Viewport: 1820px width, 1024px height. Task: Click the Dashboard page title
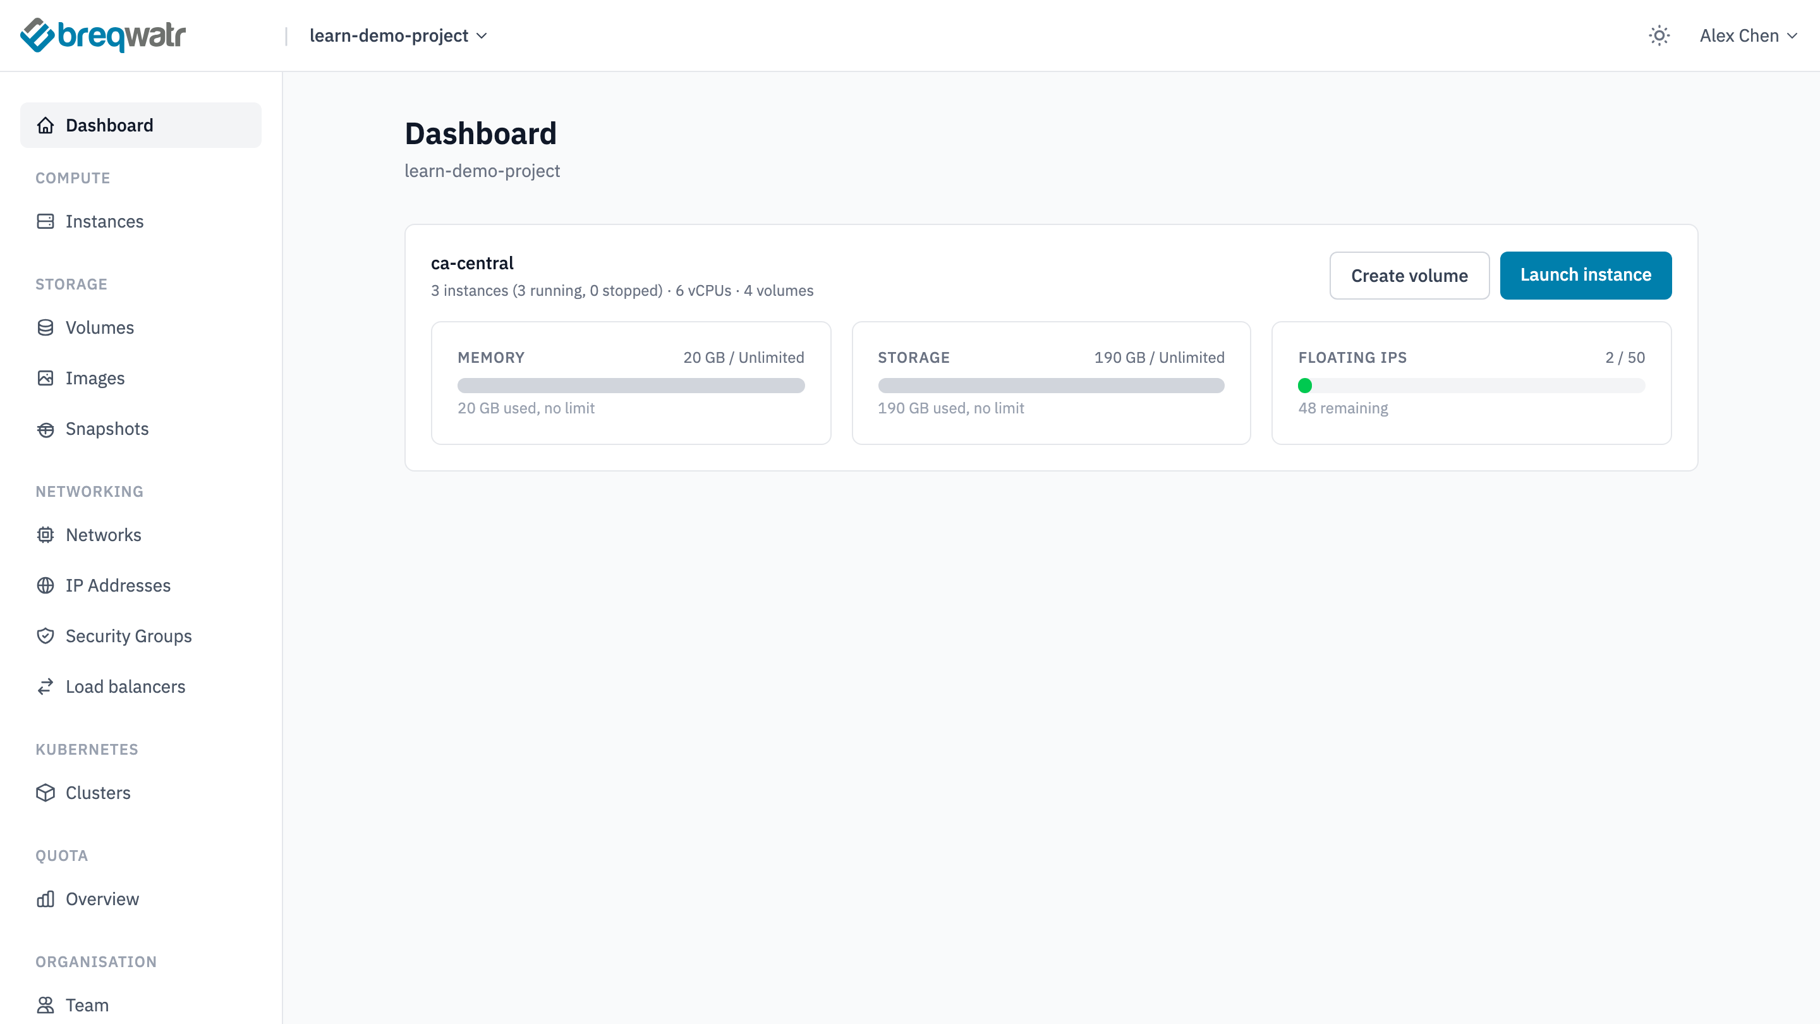point(480,133)
